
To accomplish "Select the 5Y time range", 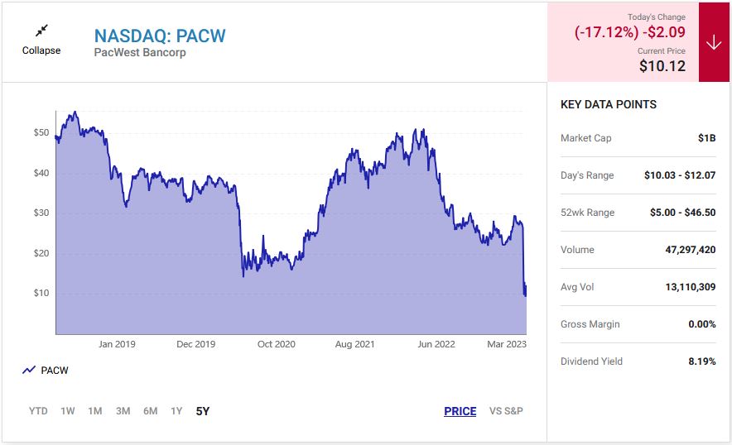I will click(203, 411).
